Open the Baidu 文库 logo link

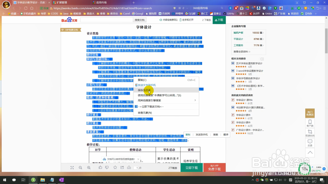69,20
